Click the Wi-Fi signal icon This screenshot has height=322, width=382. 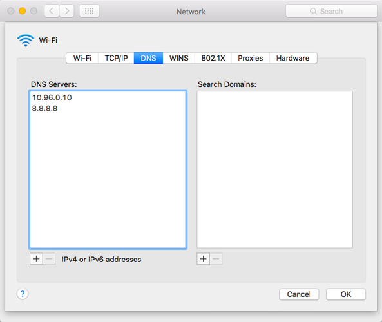point(26,40)
